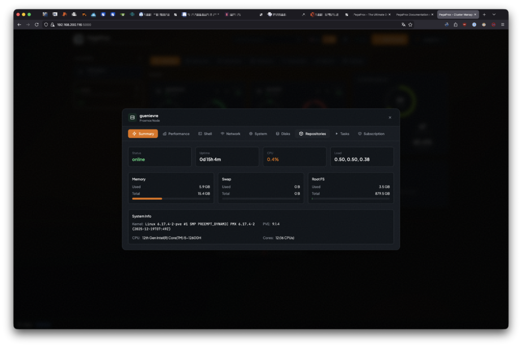Switch to the System tab

tap(258, 134)
